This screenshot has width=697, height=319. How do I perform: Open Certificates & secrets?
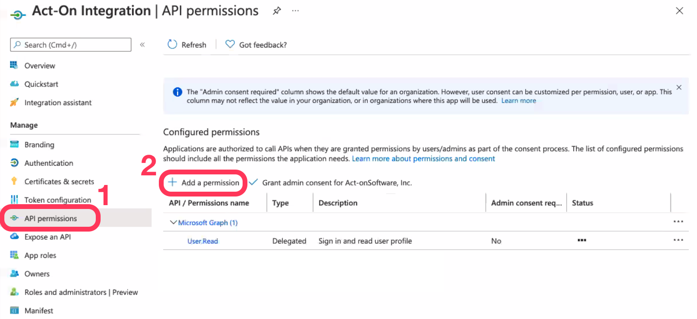point(59,182)
